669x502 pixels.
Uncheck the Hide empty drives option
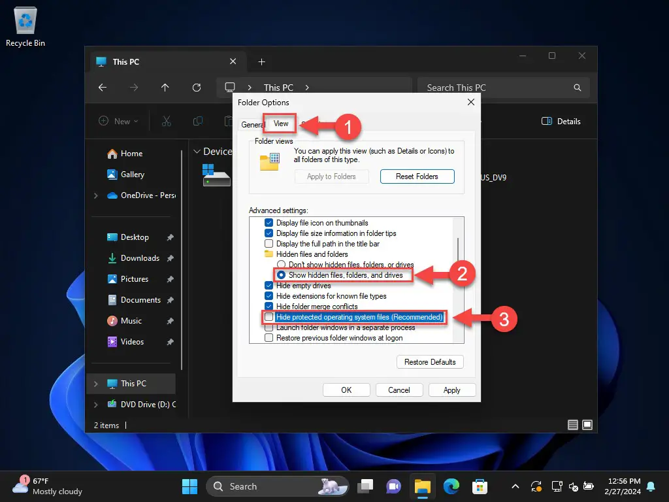coord(268,286)
